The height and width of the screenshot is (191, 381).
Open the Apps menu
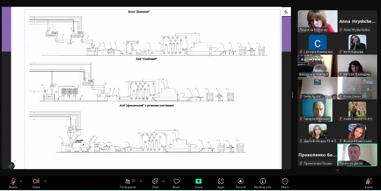221,183
